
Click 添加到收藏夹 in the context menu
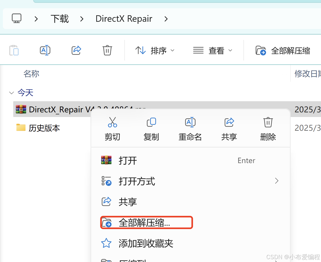(x=191, y=243)
